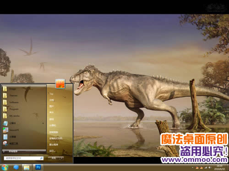Click the Start menu search box
229x171 pixels.
(x=23, y=158)
